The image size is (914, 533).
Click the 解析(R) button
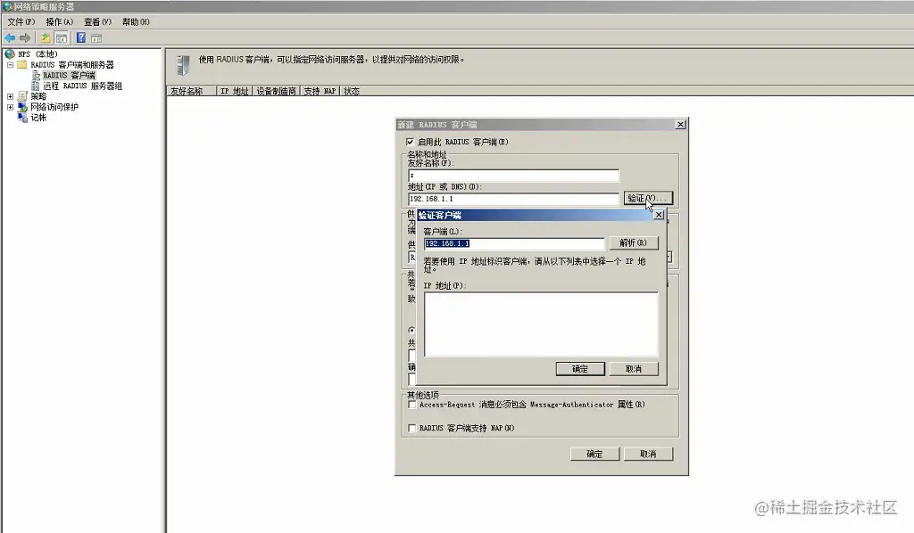(634, 243)
